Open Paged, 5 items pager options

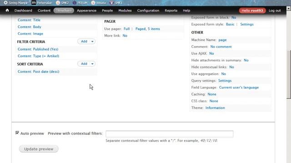pyautogui.click(x=147, y=29)
